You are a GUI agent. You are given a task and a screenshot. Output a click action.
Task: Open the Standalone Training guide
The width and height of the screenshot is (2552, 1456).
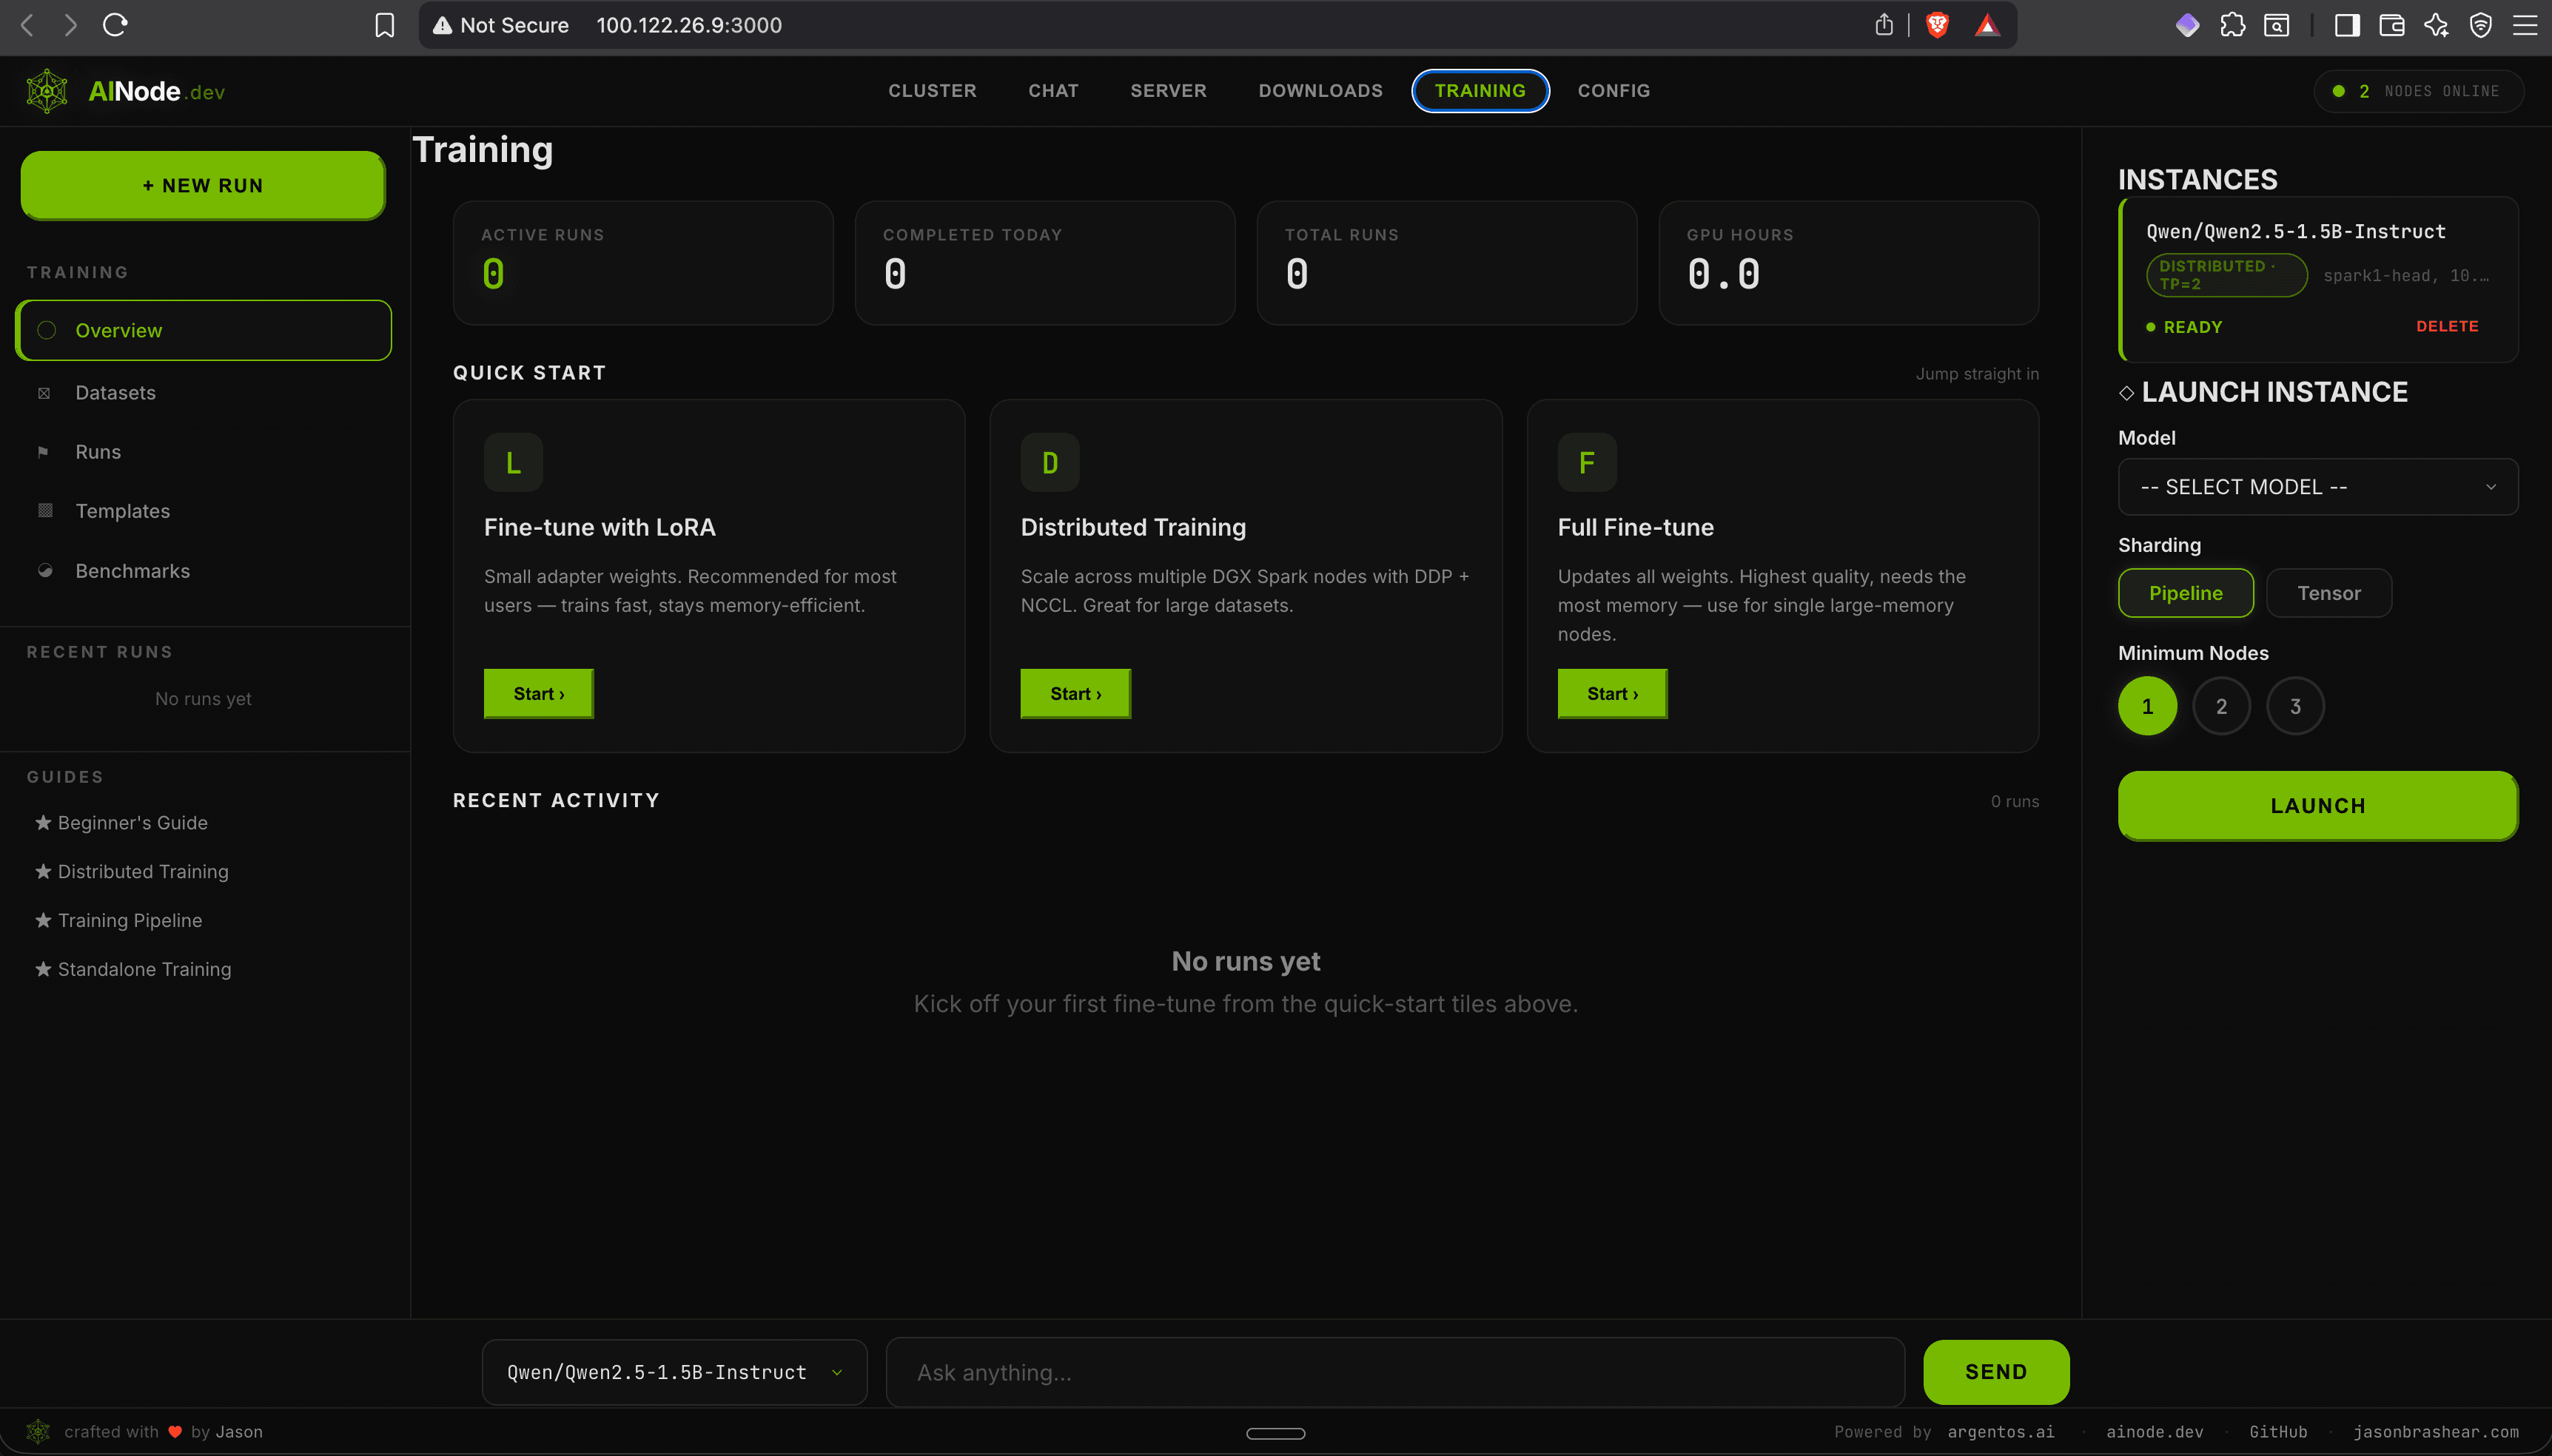coord(144,969)
